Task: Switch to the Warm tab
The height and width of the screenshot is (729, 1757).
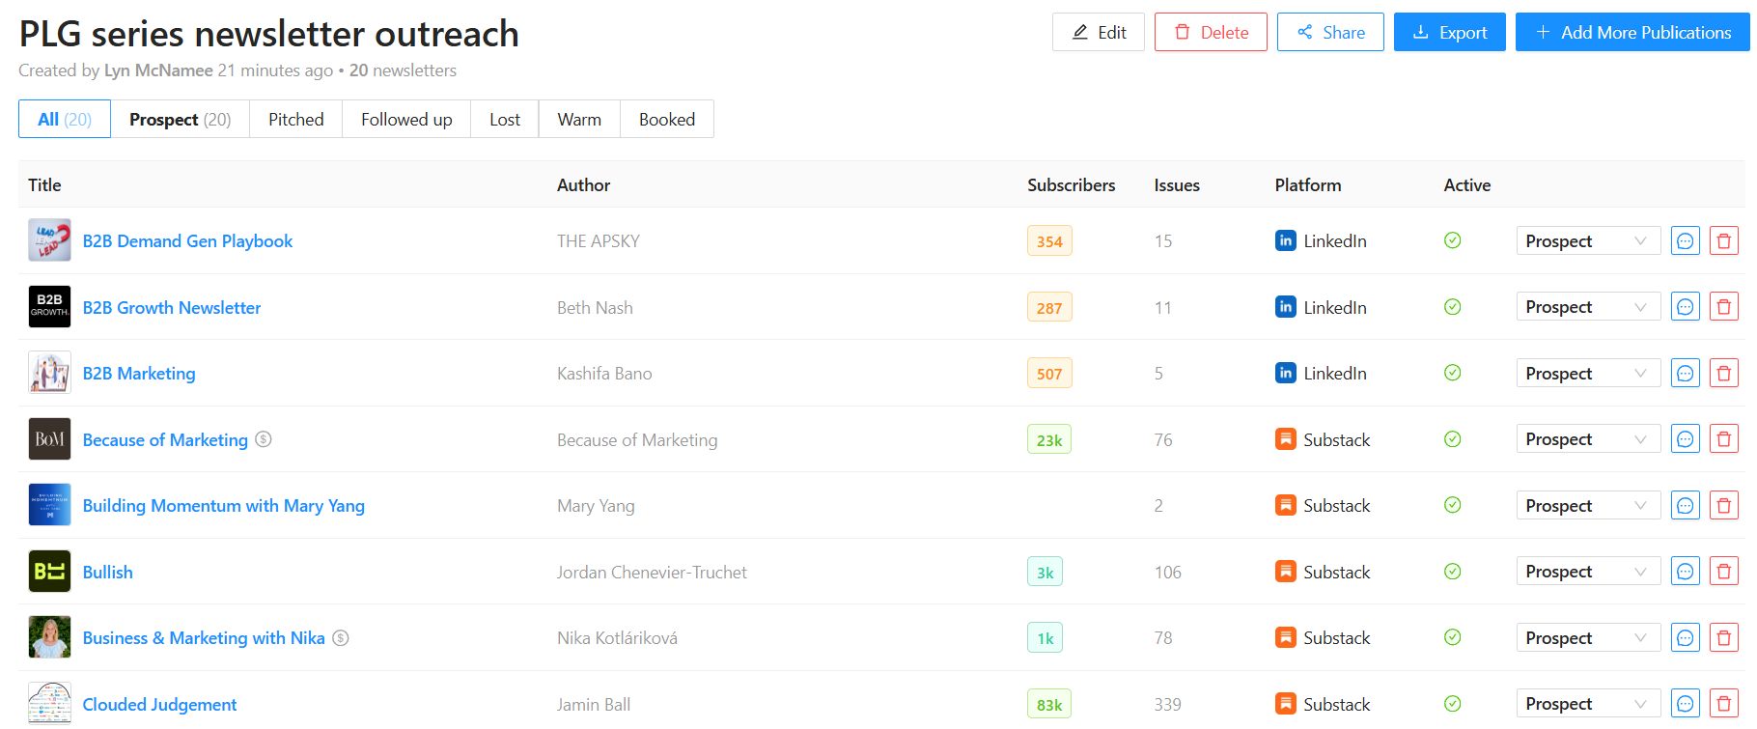Action: tap(579, 119)
